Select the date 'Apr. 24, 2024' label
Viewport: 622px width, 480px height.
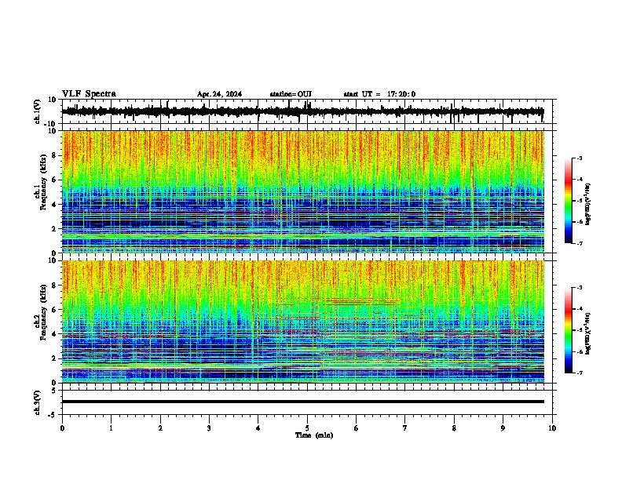point(219,94)
